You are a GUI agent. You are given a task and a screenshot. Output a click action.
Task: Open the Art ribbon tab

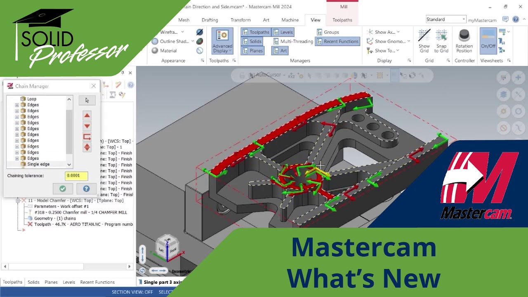click(266, 20)
